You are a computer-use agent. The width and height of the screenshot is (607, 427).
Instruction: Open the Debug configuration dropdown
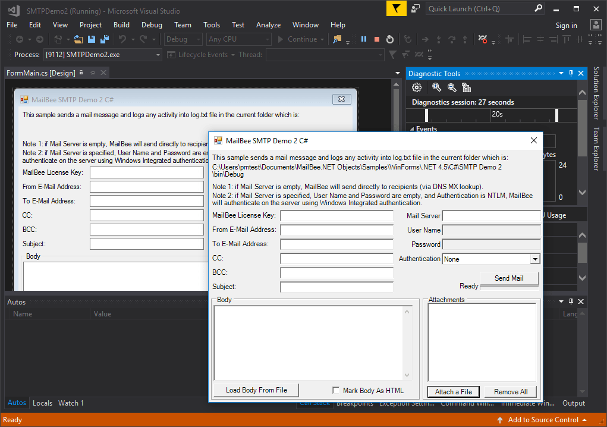(x=184, y=39)
